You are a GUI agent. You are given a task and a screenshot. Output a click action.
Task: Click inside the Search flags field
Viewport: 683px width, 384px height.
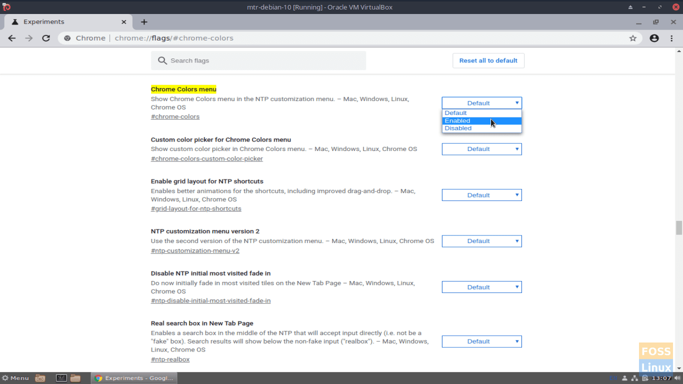[x=258, y=60]
